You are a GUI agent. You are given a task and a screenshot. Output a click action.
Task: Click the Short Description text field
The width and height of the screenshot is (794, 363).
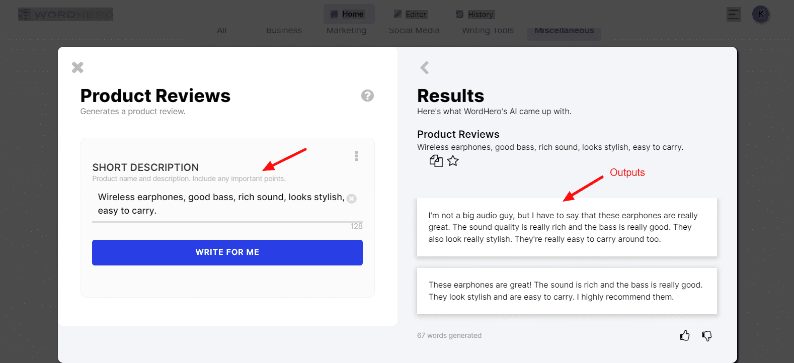tap(220, 204)
